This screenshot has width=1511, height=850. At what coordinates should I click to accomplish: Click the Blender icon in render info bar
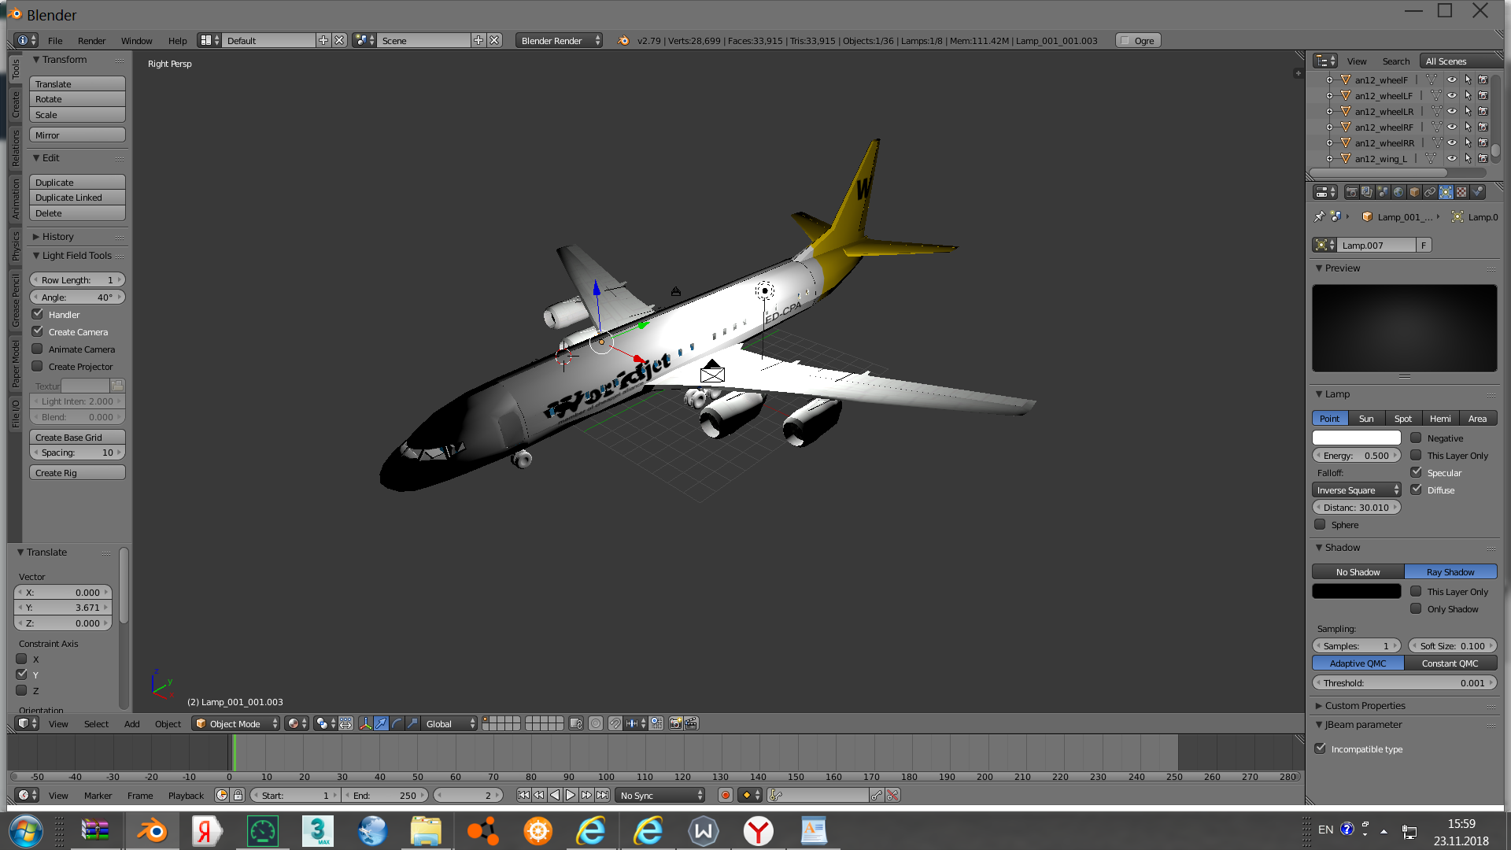click(x=623, y=40)
